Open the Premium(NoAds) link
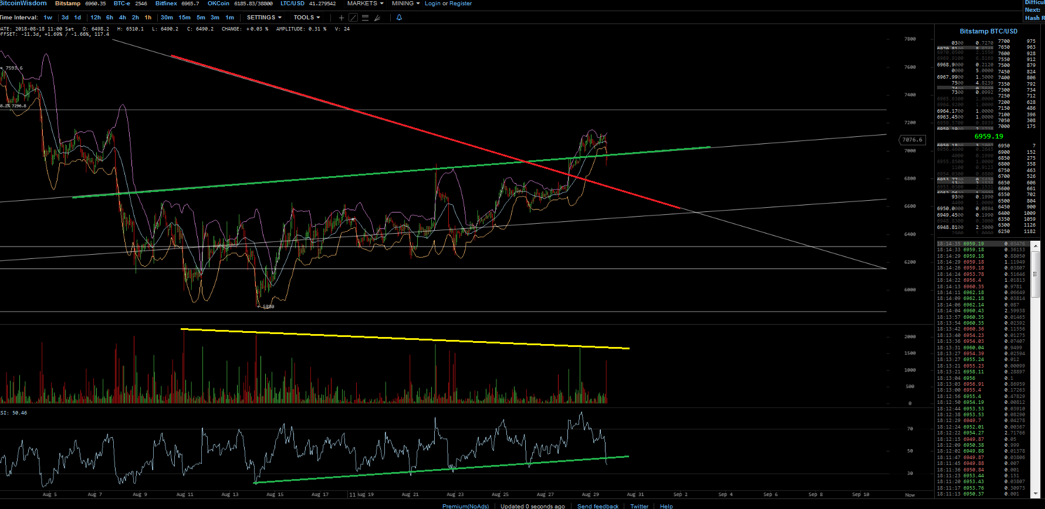Screen dimensions: 1045x509 coord(465,506)
